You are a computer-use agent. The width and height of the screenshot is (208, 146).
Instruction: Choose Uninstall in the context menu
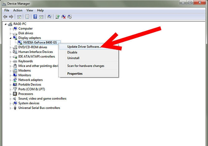click(88, 58)
